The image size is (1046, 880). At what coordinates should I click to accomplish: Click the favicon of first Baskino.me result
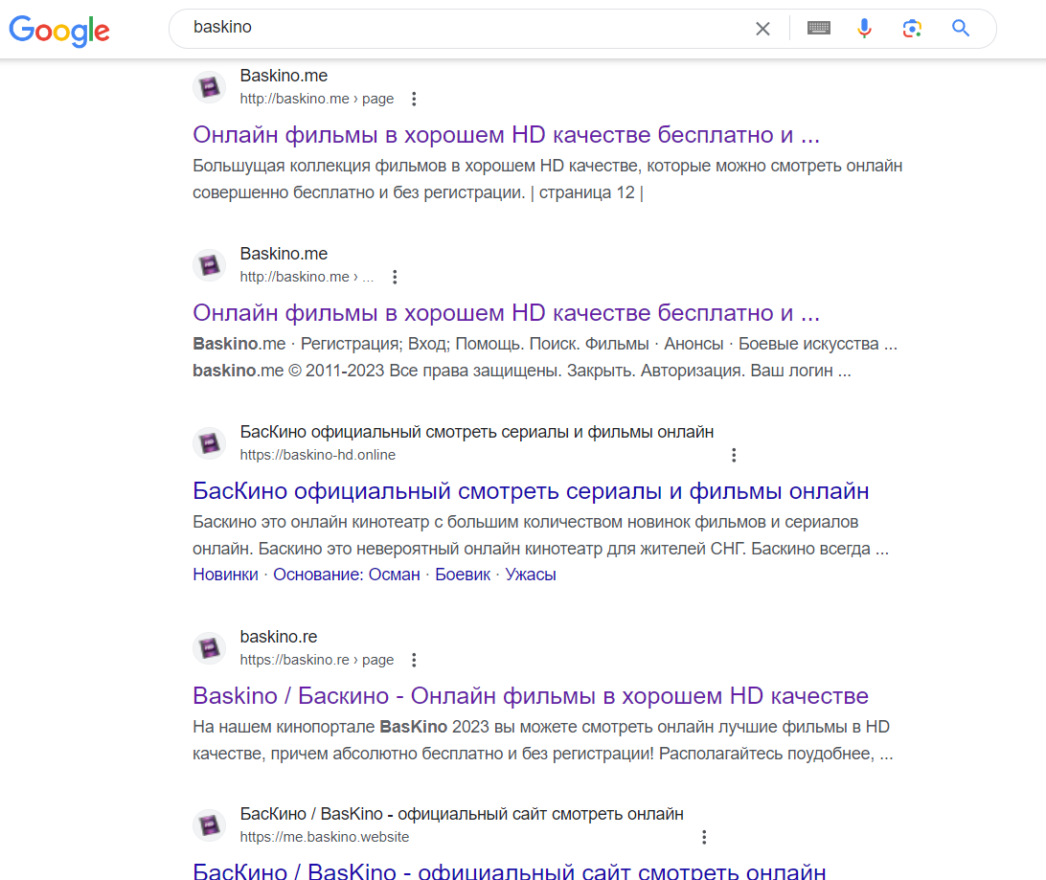pyautogui.click(x=210, y=87)
